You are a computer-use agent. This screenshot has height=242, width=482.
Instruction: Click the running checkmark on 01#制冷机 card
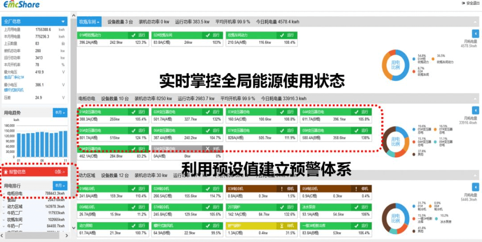pyautogui.click(x=133, y=189)
